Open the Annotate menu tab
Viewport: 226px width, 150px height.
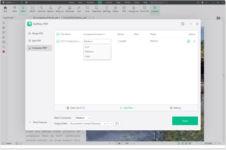point(90,2)
